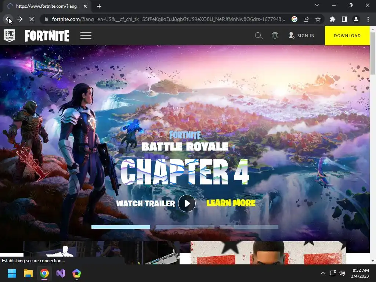Screen dimensions: 376x282
Task: Click the Learn More link
Action: [231, 203]
